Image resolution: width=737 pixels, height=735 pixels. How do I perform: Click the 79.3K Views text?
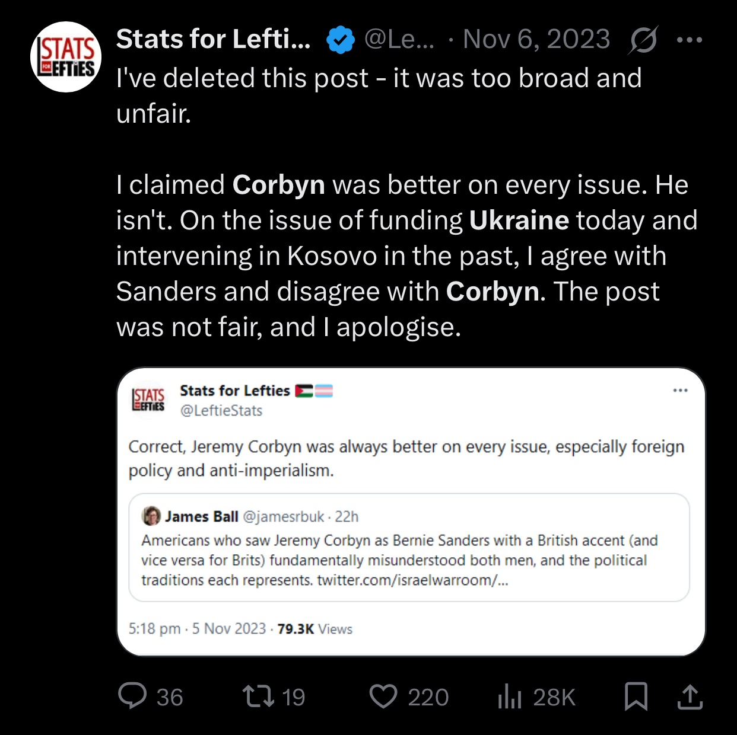pos(315,629)
